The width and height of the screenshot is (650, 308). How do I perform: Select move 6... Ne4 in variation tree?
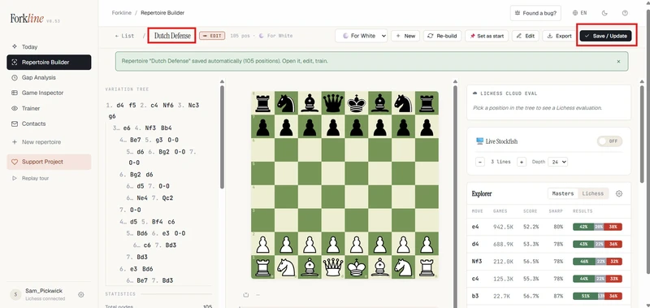tap(142, 197)
